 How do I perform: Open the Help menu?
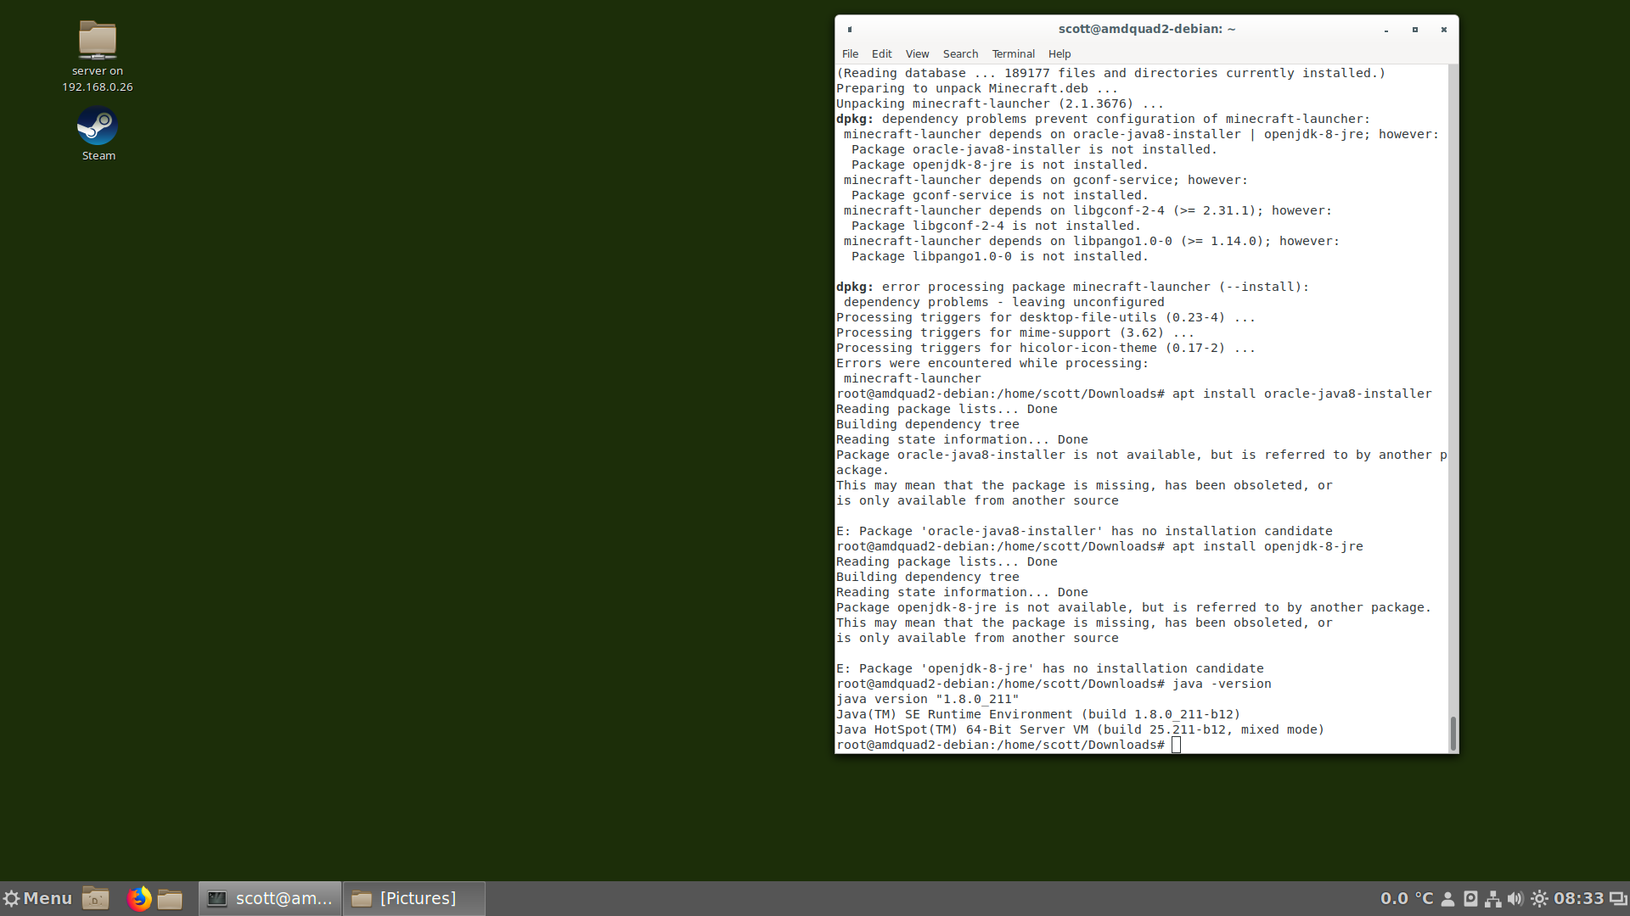(1059, 53)
